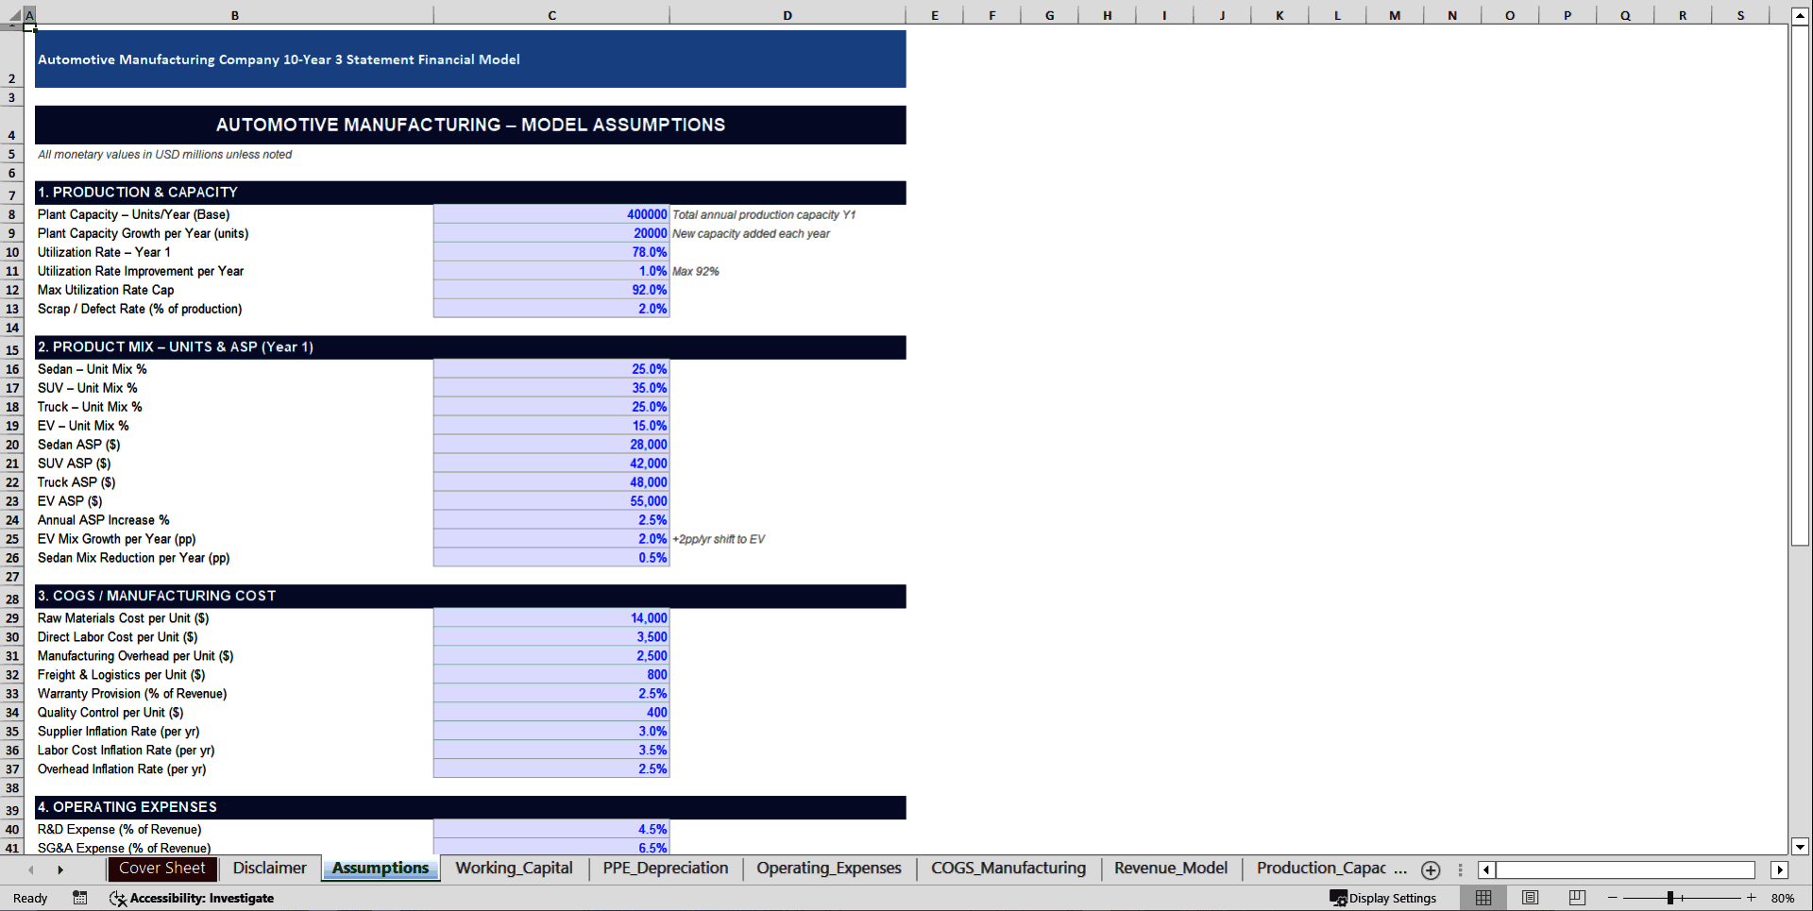Open Display Settings from the status bar
The image size is (1813, 911).
(1383, 898)
